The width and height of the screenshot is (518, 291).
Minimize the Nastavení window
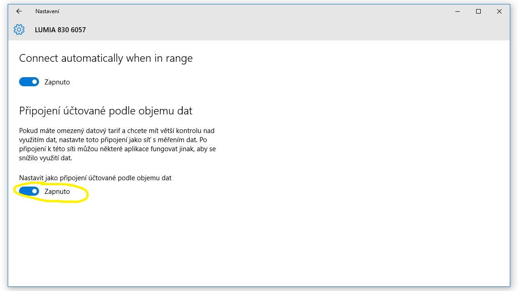click(x=457, y=11)
